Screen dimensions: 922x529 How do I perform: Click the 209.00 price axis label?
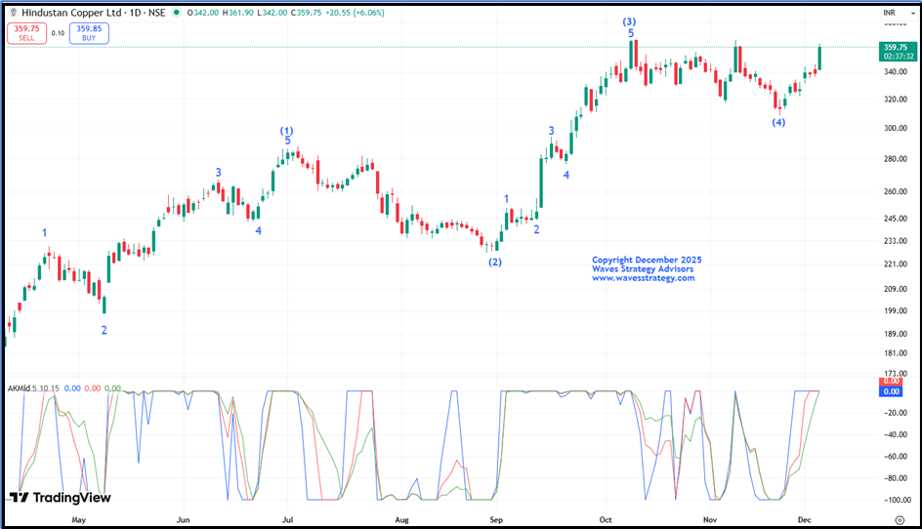(x=896, y=289)
